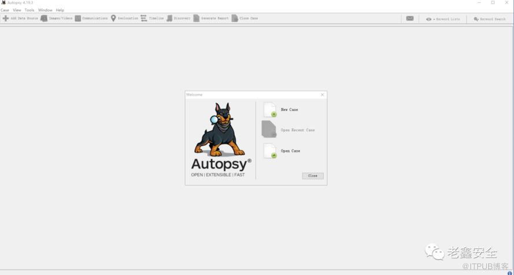Click the envelope messages icon
This screenshot has height=275, width=514.
pyautogui.click(x=410, y=18)
